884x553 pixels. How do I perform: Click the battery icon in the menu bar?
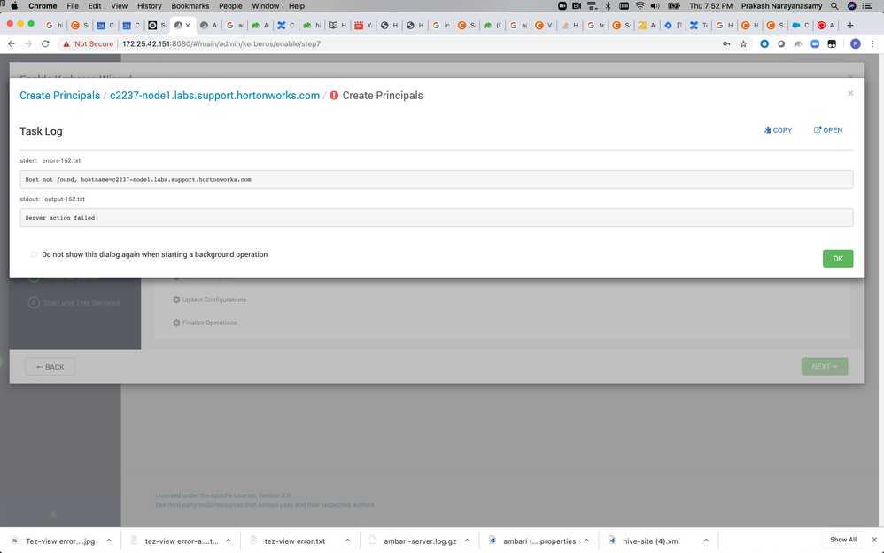pos(674,5)
